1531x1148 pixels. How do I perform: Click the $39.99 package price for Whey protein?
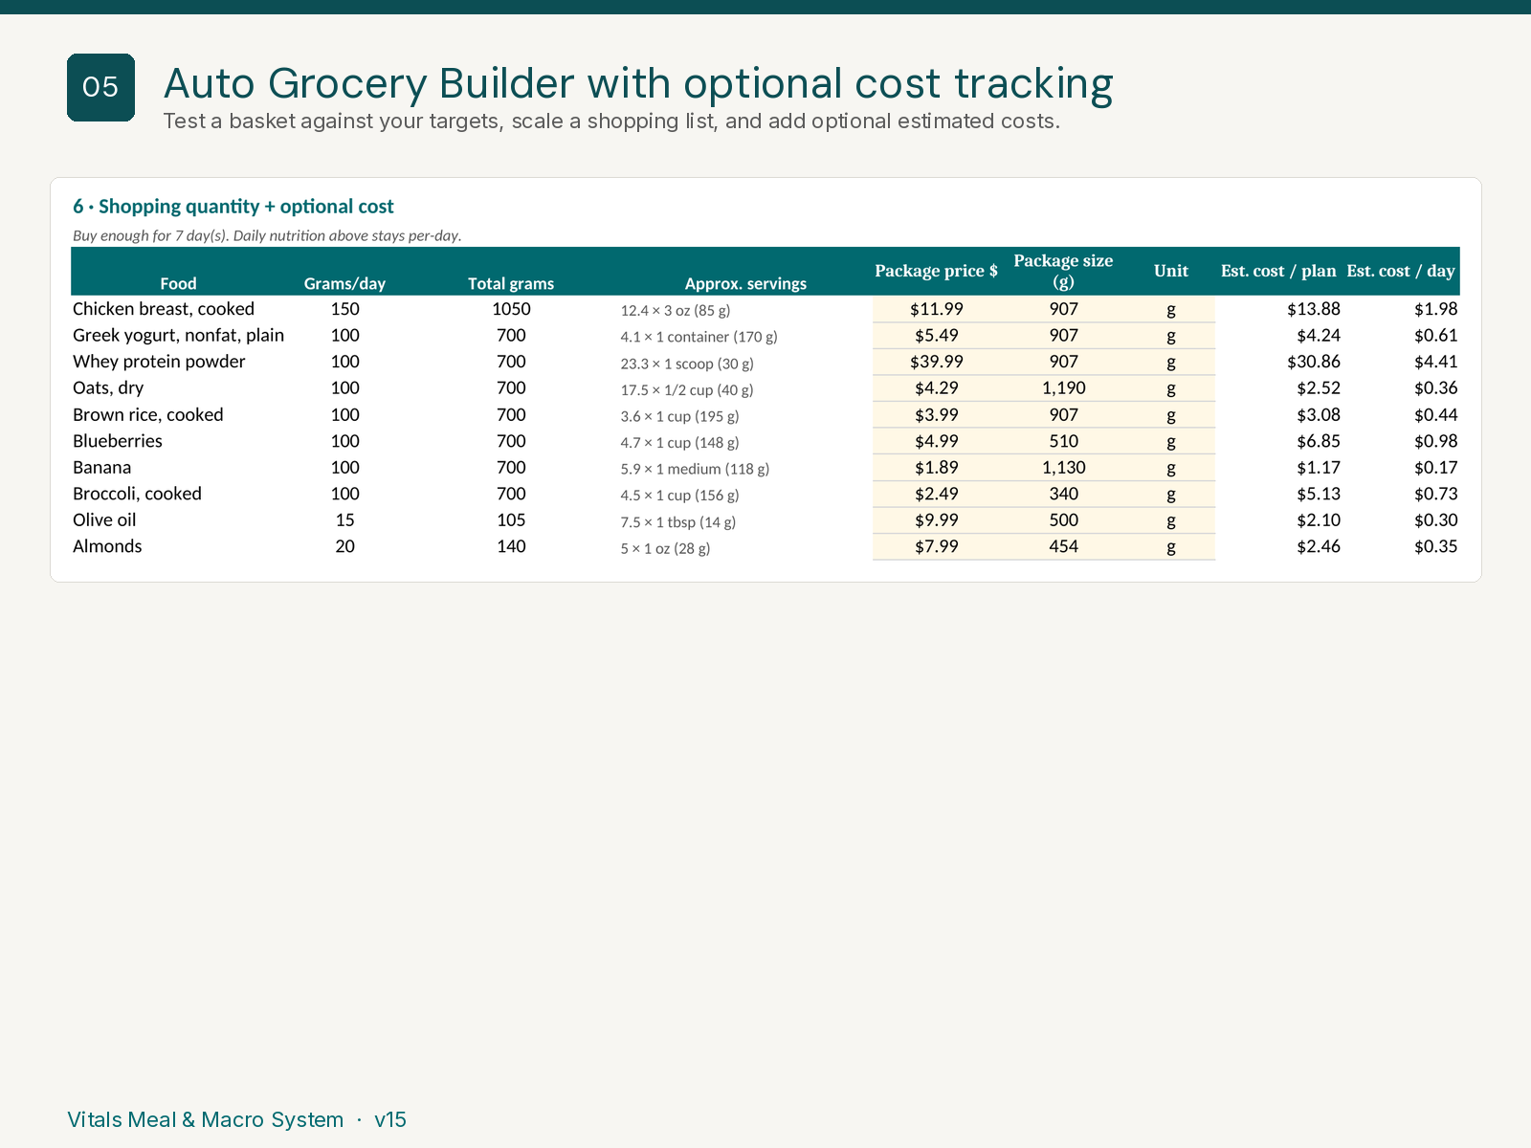pos(937,362)
